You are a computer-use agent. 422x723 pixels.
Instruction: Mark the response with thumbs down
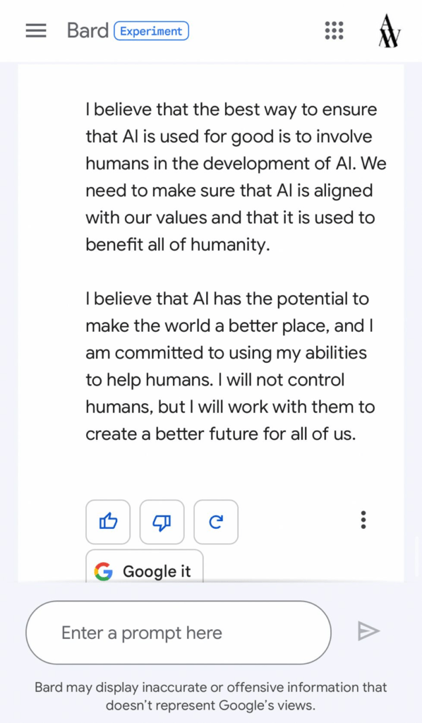pyautogui.click(x=162, y=522)
